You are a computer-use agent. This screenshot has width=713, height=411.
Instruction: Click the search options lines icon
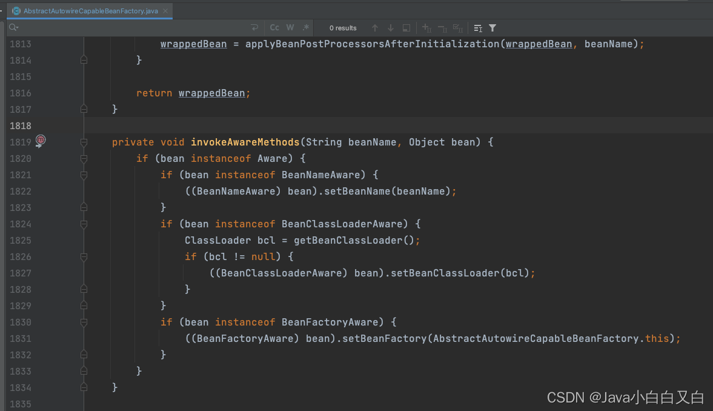point(477,28)
